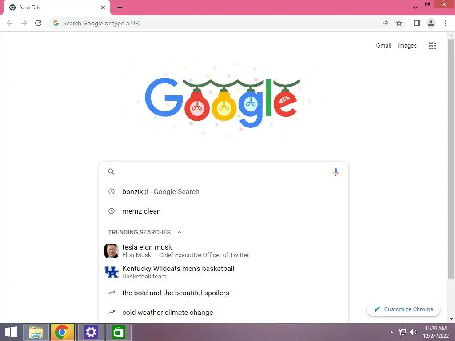
Task: Open a new tab with plus button
Action: pos(120,8)
